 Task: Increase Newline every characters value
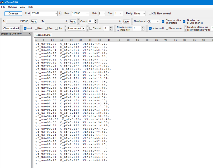coord(143,27)
